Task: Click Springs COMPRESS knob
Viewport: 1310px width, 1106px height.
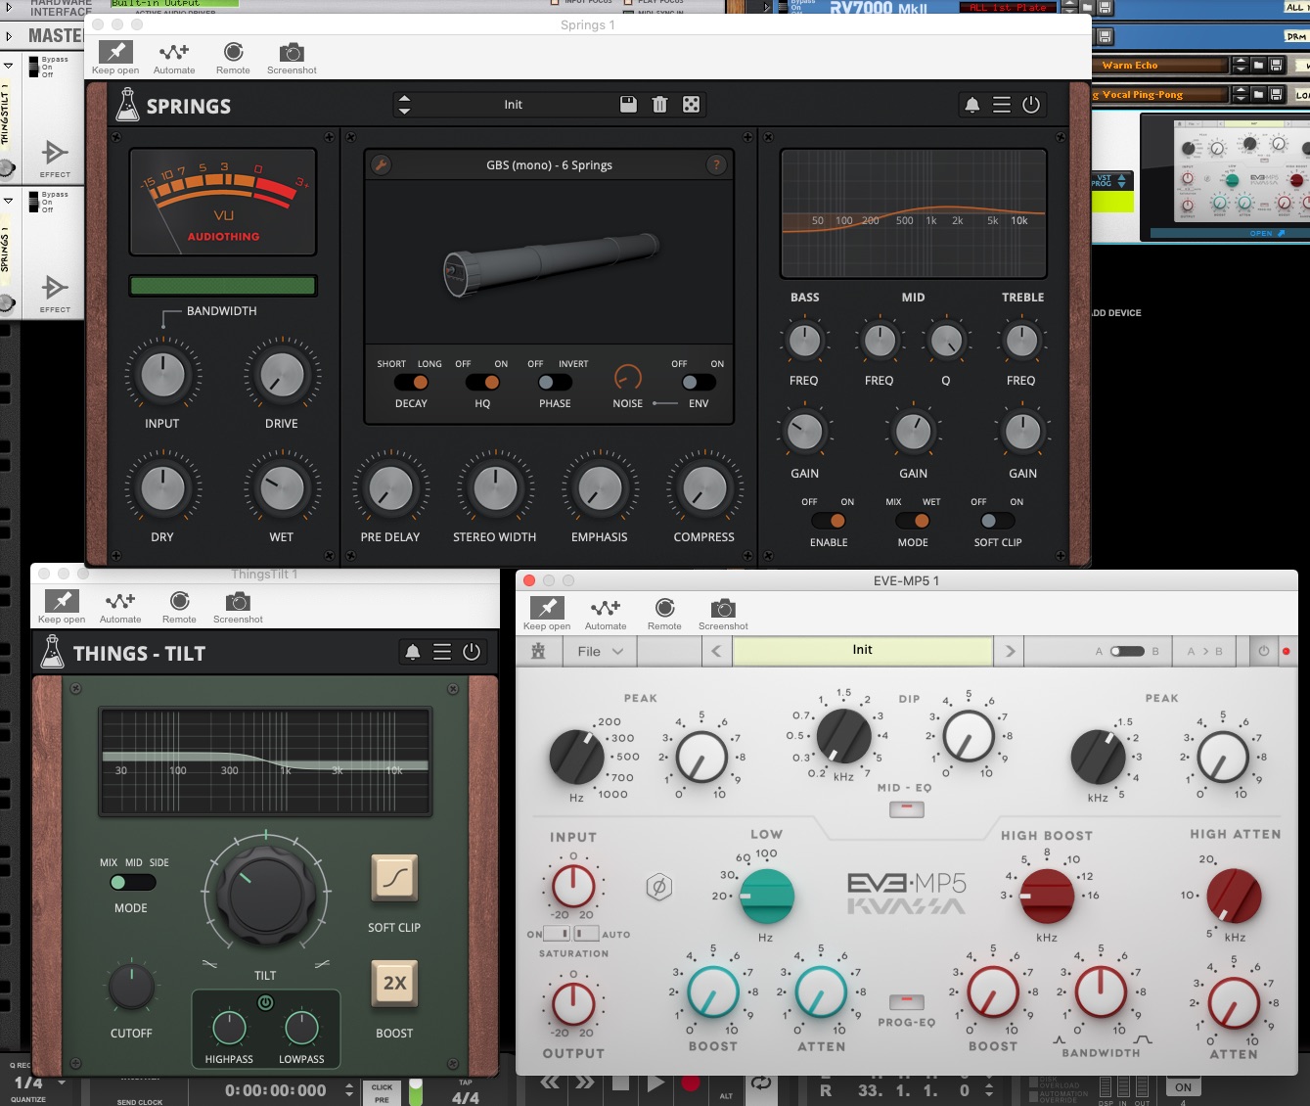Action: coord(704,488)
